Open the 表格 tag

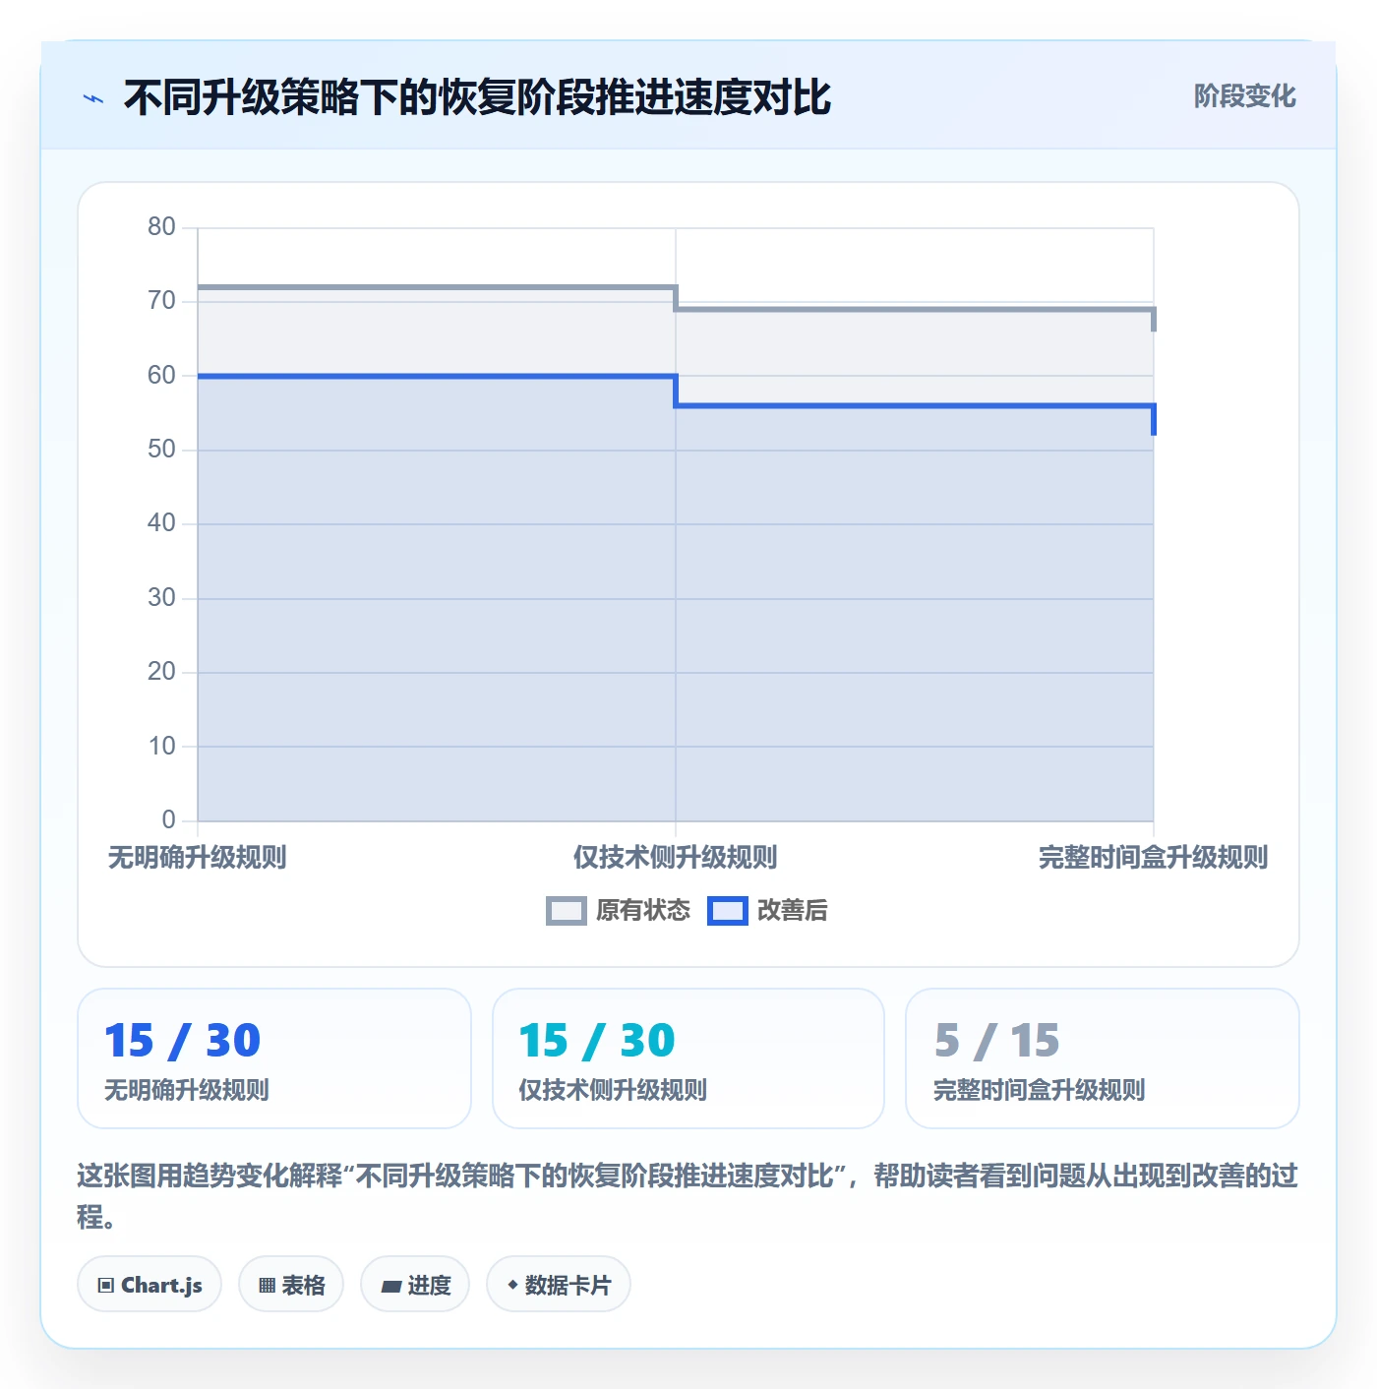[291, 1285]
